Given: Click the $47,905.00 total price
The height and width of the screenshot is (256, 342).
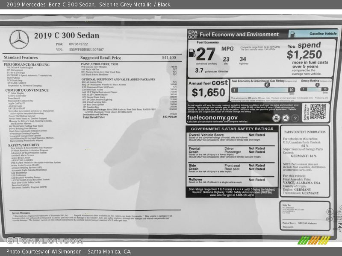Looking at the screenshot, I should click(170, 117).
